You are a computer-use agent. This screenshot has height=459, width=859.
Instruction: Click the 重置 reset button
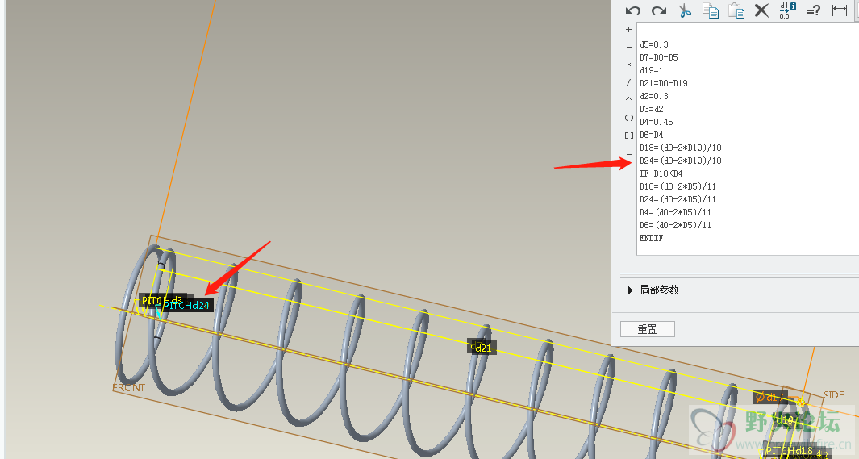tap(648, 329)
